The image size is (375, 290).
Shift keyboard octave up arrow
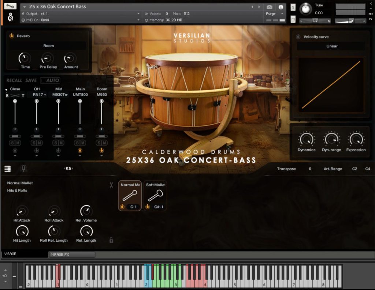pos(5,270)
